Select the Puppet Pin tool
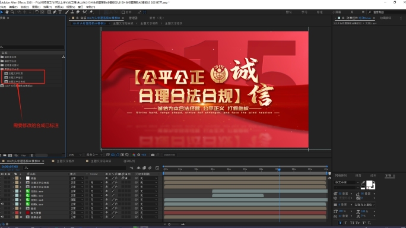 coord(91,12)
